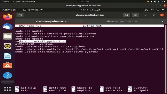Open guest clock showing 11:11 23
The height and width of the screenshot is (94, 167).
click(91, 10)
